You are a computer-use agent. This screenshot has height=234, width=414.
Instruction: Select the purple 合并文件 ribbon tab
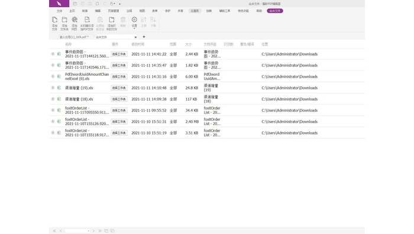coord(275,11)
